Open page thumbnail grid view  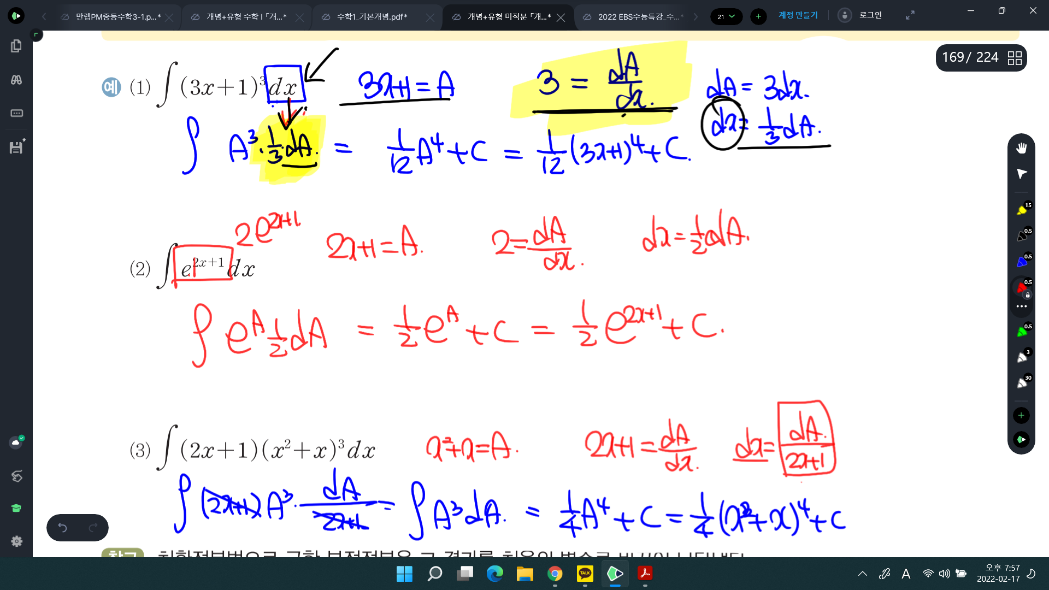tap(1015, 58)
